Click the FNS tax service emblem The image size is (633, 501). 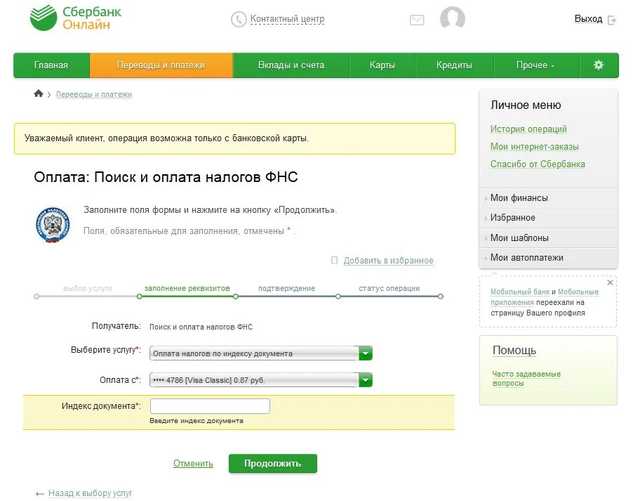[x=53, y=225]
